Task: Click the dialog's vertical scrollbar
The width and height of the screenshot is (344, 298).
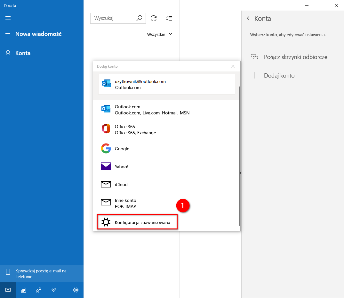Action: pyautogui.click(x=239, y=156)
